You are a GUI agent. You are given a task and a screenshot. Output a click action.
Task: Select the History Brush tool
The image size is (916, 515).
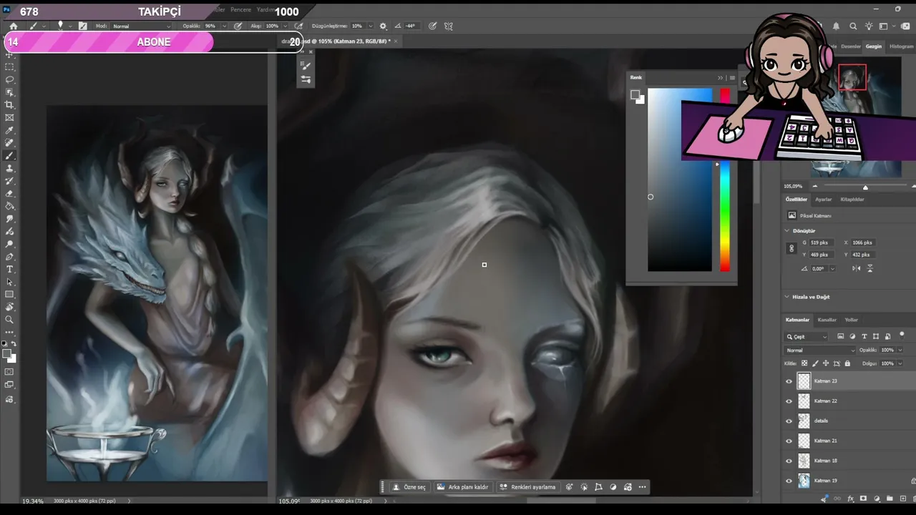(x=10, y=181)
